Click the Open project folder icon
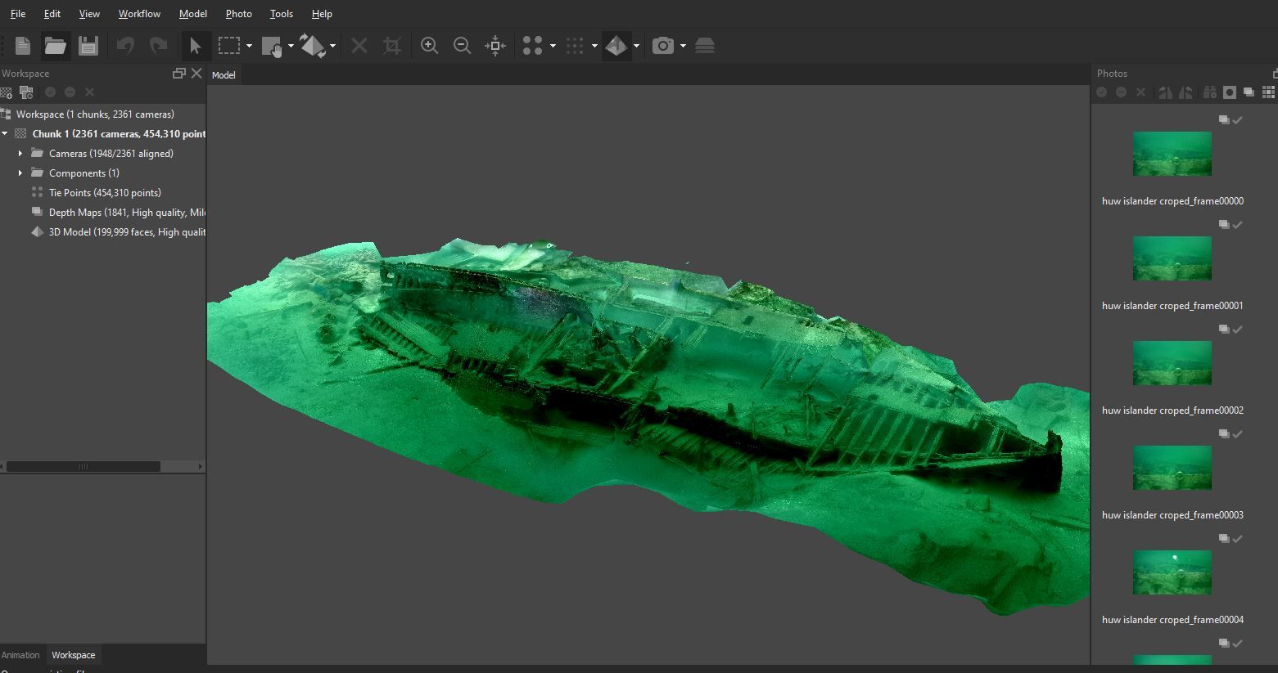1278x673 pixels. pos(55,46)
